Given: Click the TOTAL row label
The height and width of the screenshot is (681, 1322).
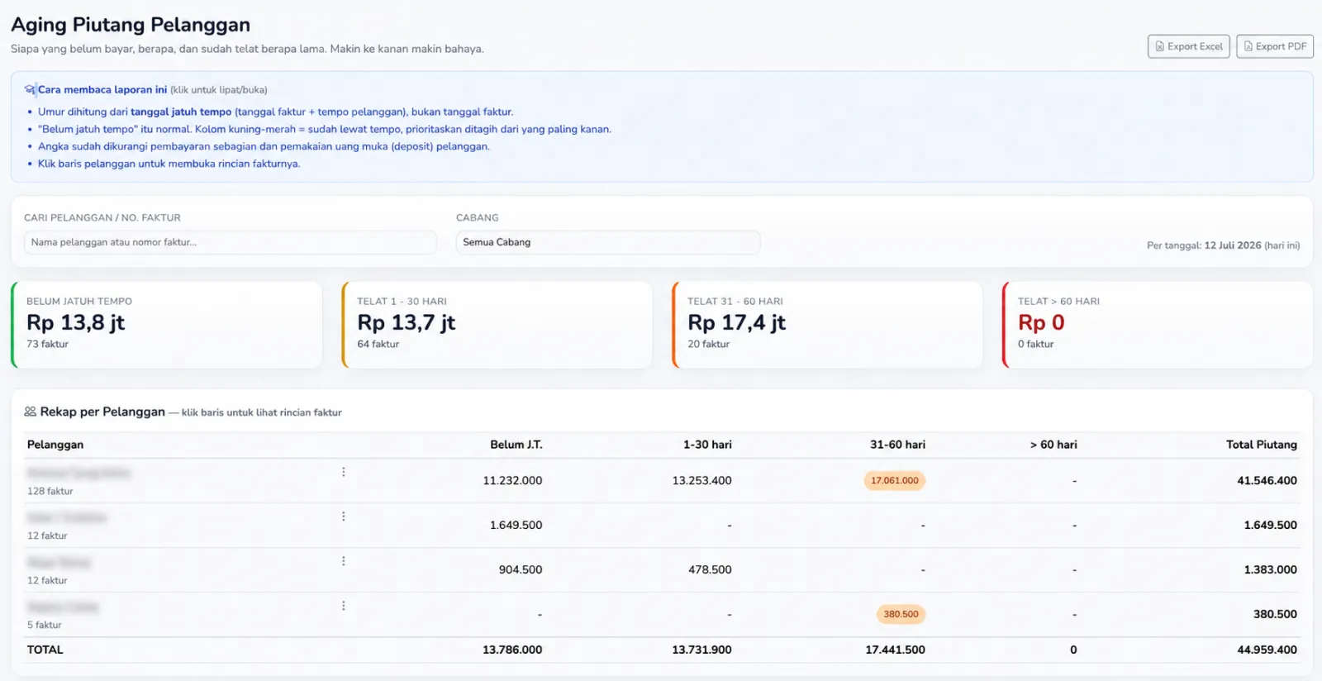Looking at the screenshot, I should 45,650.
